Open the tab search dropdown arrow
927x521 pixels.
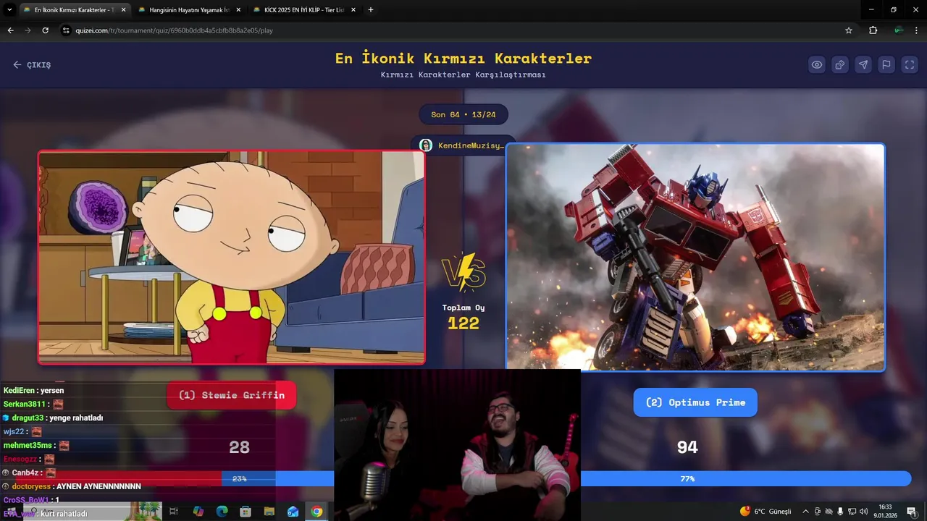tap(9, 10)
